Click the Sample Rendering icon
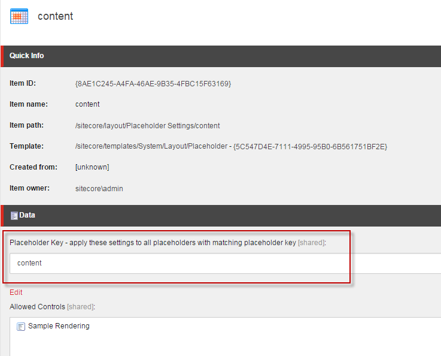The width and height of the screenshot is (441, 356). [21, 327]
